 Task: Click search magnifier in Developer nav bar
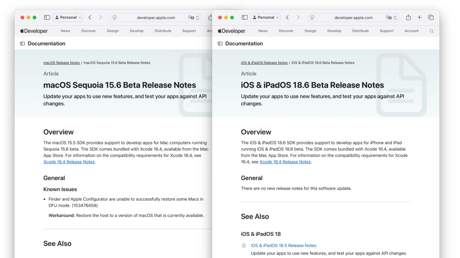coord(432,31)
